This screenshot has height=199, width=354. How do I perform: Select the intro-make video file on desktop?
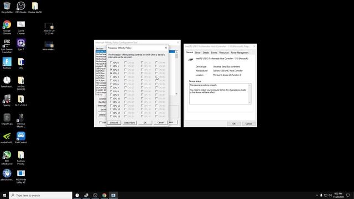point(49,45)
